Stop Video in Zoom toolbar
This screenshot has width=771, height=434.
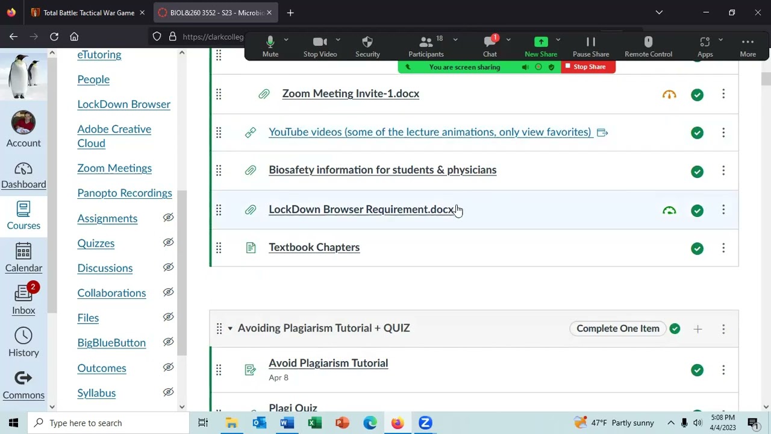(x=320, y=46)
